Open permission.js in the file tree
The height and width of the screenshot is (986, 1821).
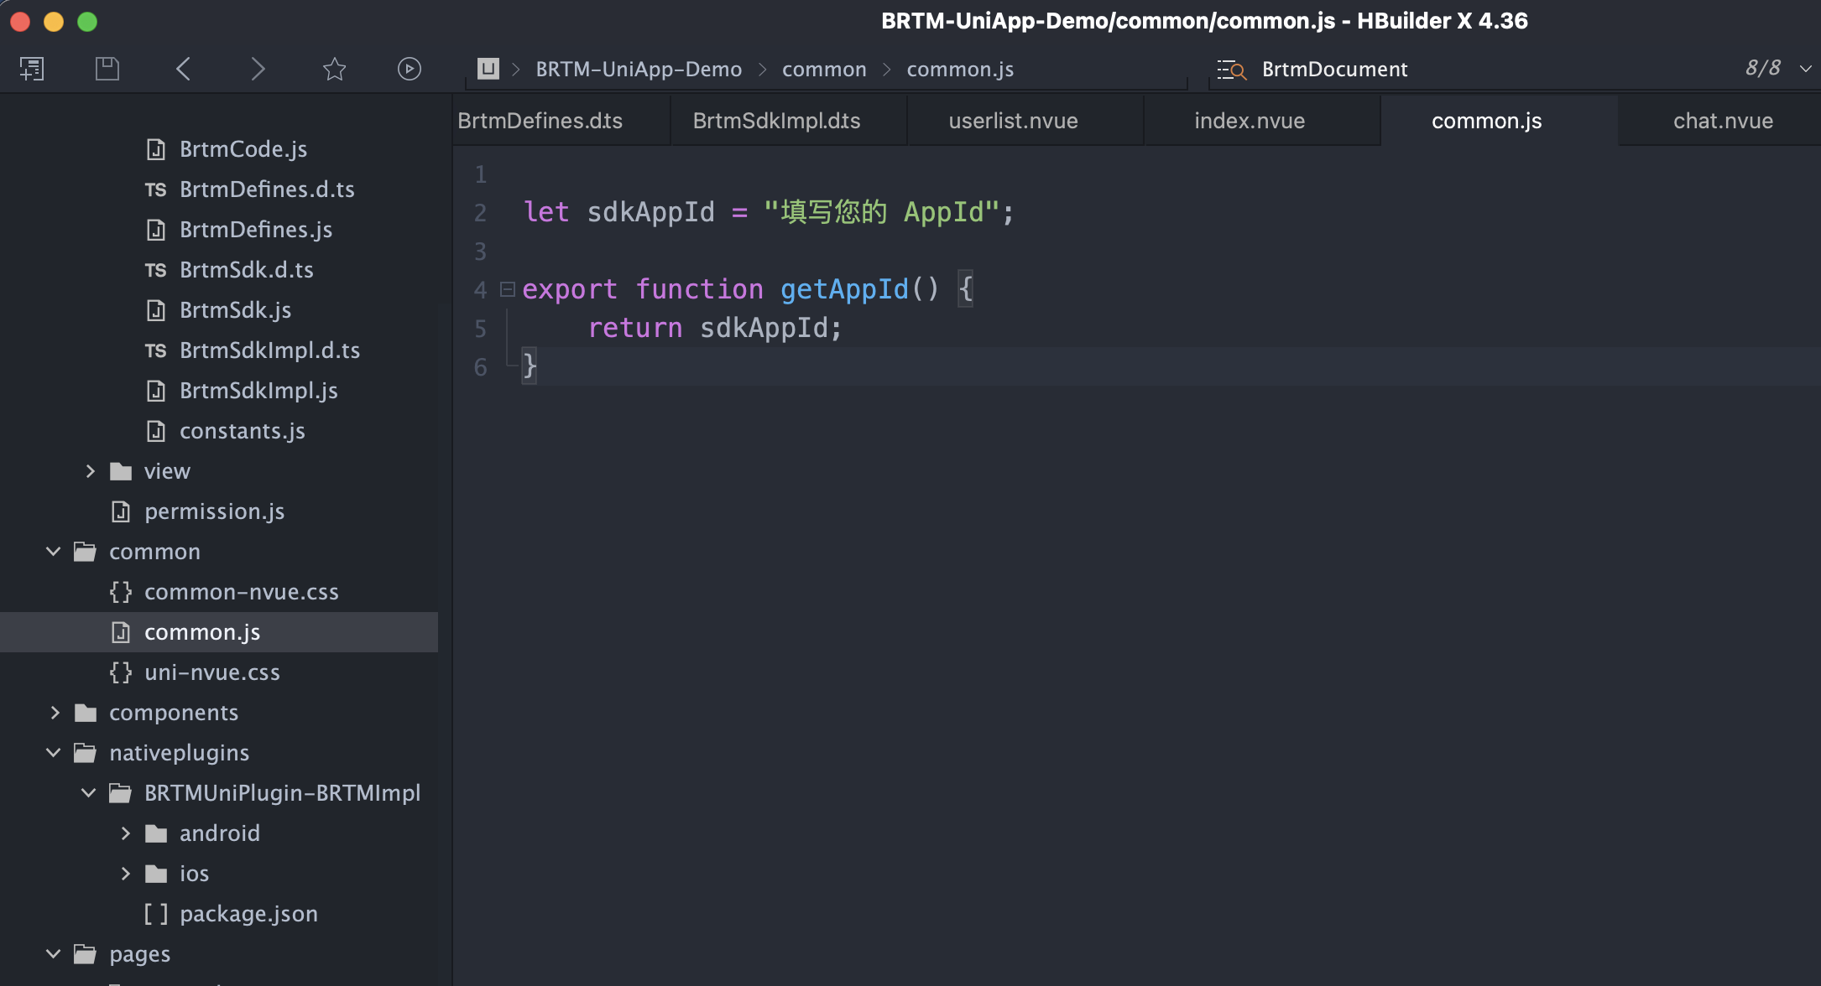coord(214,511)
